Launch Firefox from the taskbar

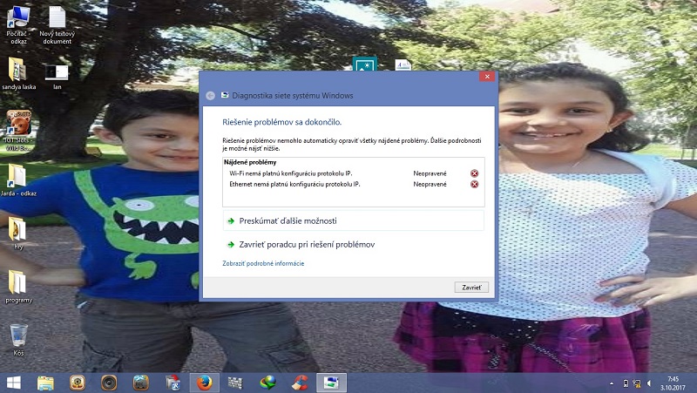click(x=204, y=382)
